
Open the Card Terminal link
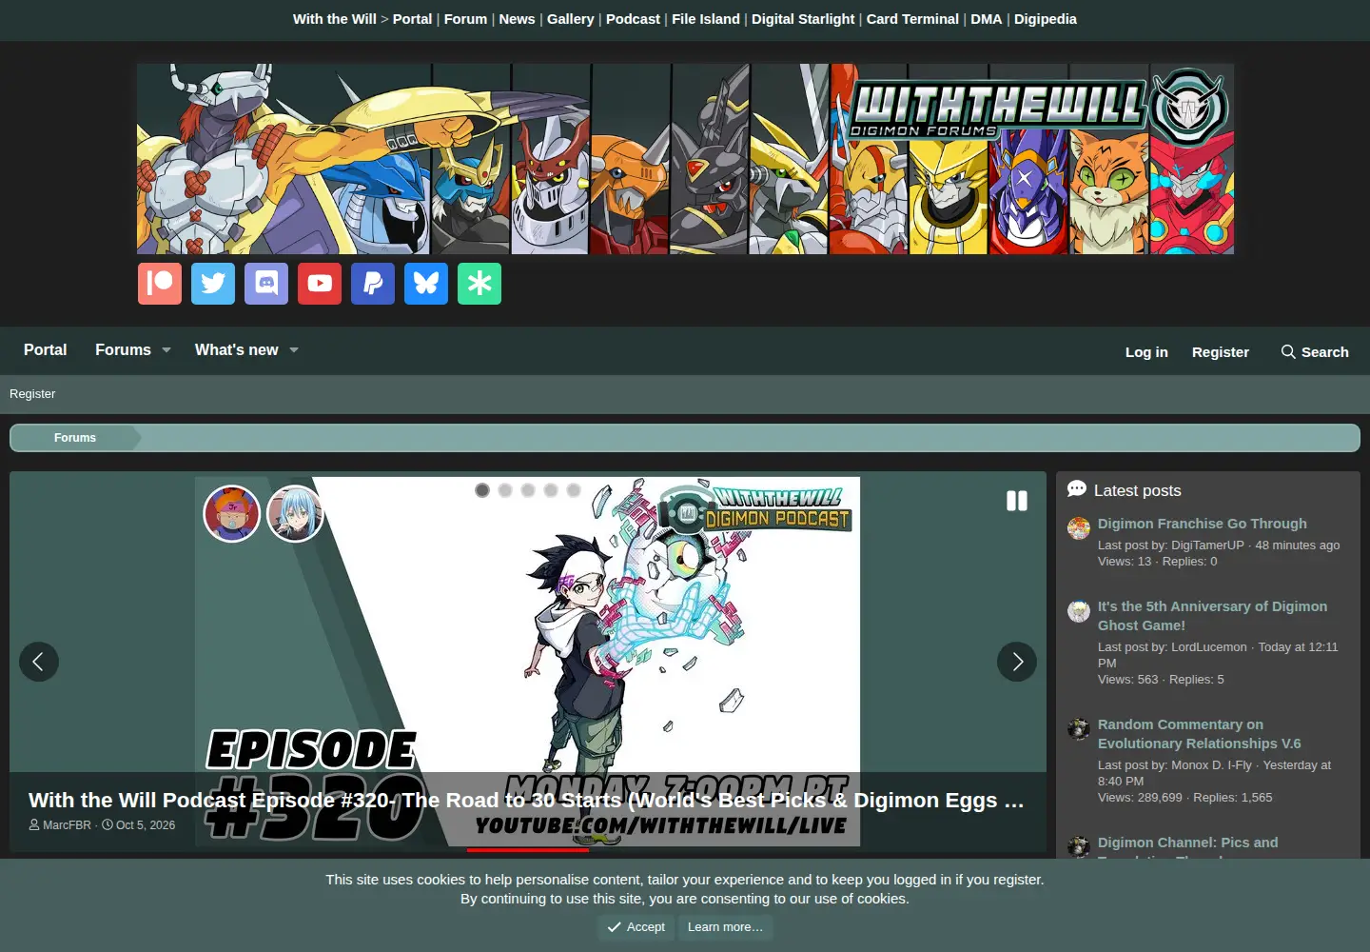coord(912,19)
